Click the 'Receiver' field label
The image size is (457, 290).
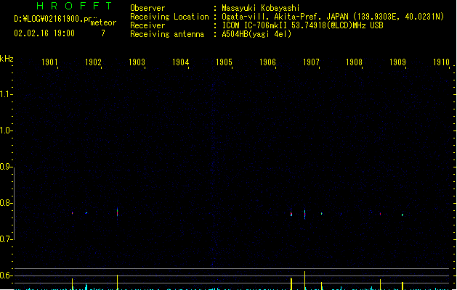(147, 25)
